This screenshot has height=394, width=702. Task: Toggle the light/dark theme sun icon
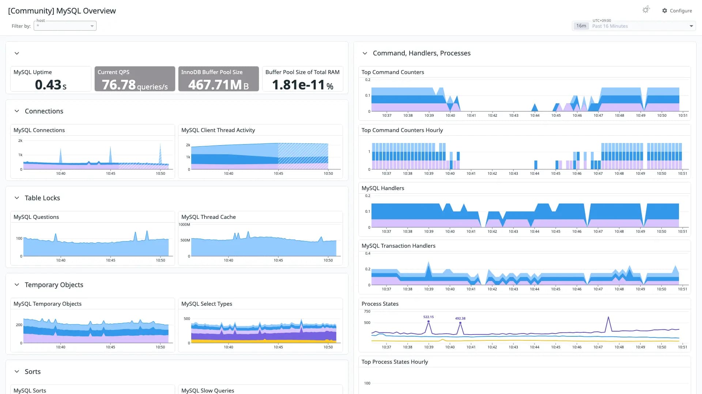(x=646, y=10)
